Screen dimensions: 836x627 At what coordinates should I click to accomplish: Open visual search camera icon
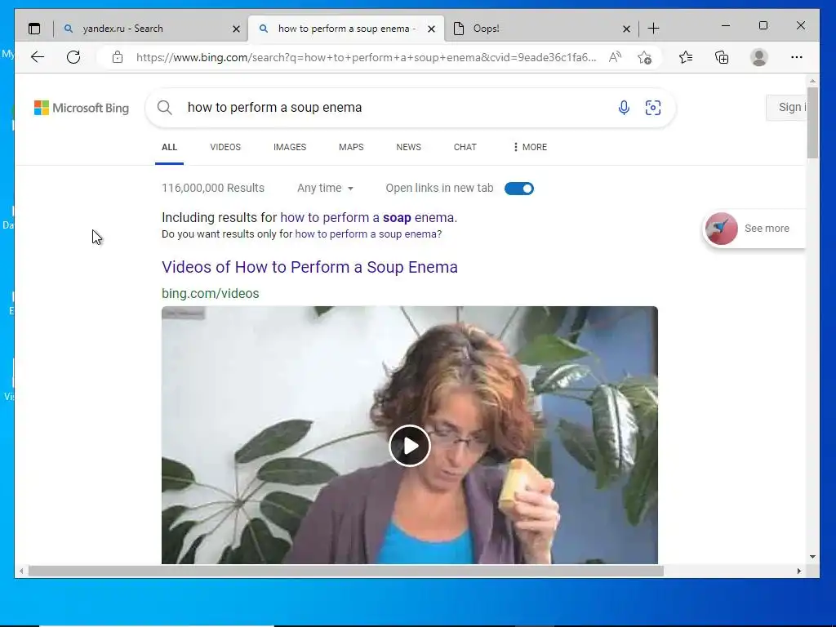point(653,108)
